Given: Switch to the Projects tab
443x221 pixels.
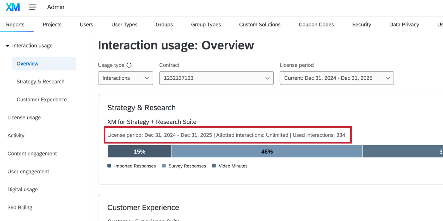Looking at the screenshot, I should (x=52, y=24).
